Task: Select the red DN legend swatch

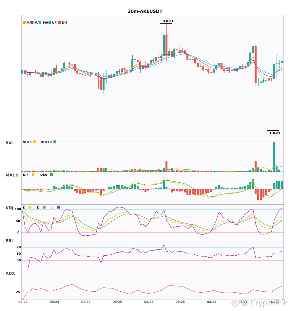Action: click(x=60, y=23)
